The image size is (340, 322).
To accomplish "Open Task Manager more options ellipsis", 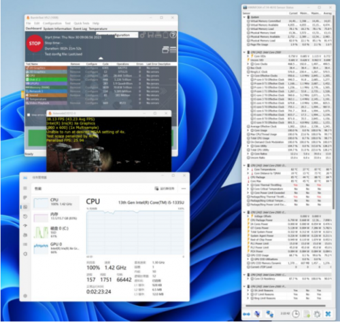I will (184, 188).
